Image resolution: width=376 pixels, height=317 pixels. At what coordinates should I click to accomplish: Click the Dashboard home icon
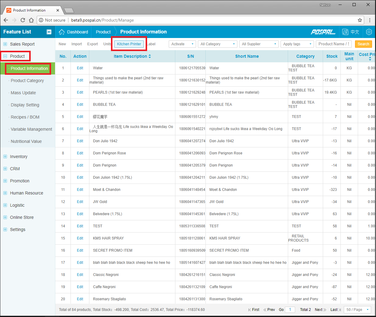pos(62,32)
